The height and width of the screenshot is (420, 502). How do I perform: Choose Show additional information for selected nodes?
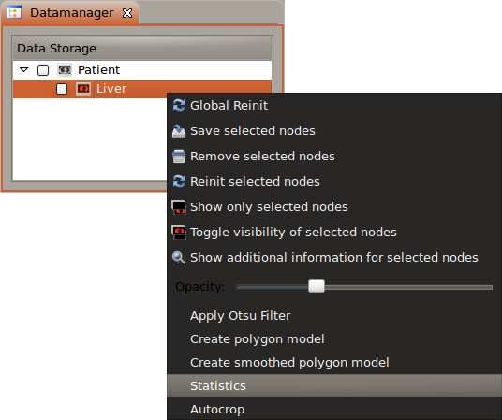coord(334,257)
